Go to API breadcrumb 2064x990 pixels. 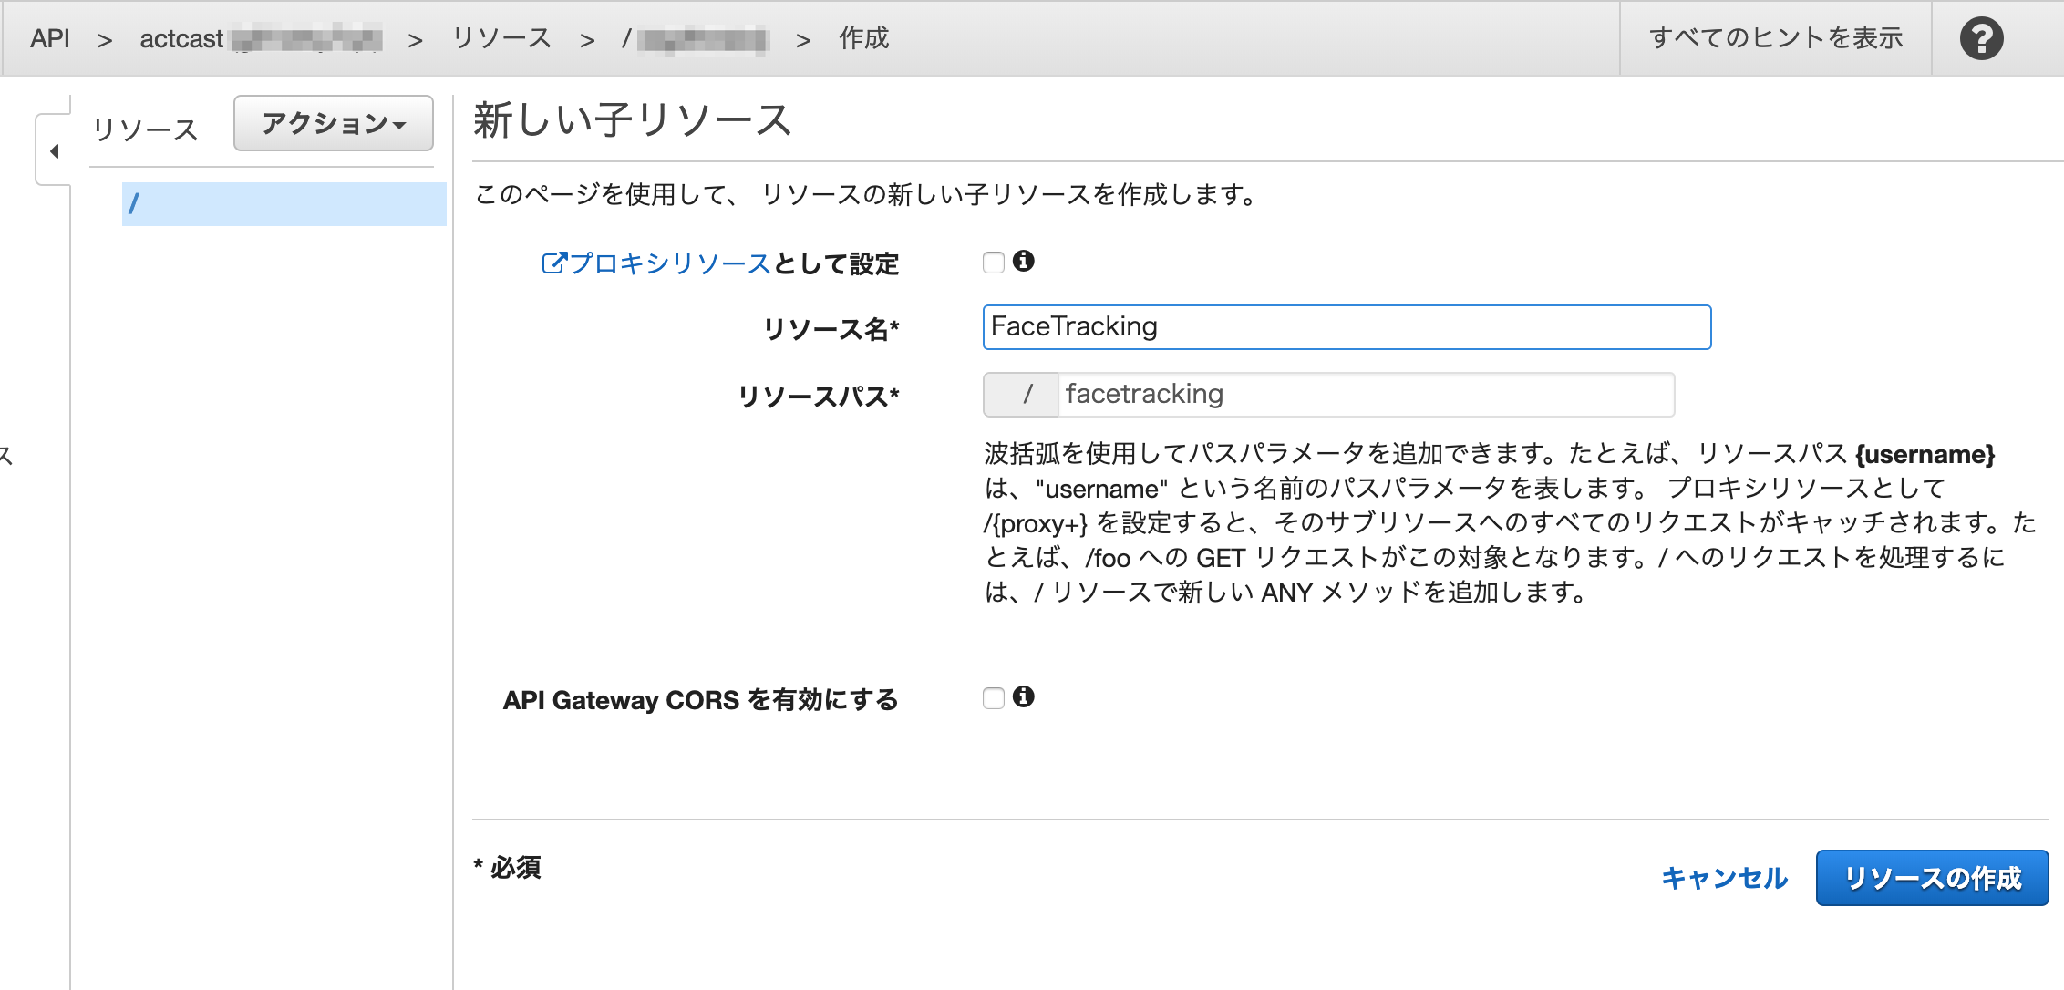[x=49, y=38]
